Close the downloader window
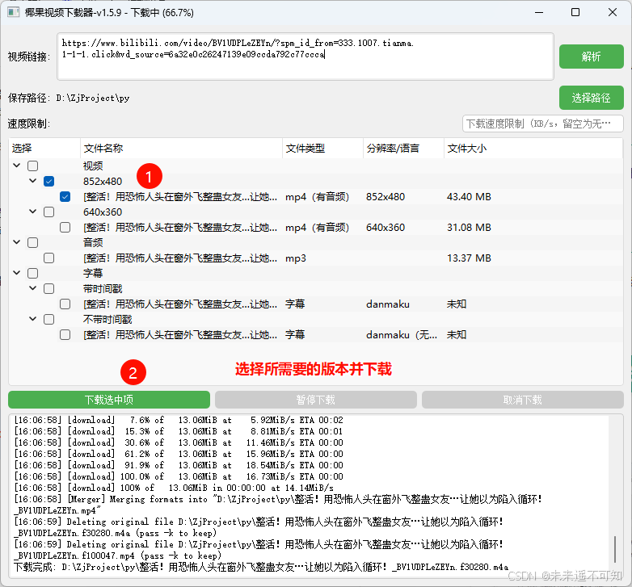632x587 pixels. coord(613,12)
